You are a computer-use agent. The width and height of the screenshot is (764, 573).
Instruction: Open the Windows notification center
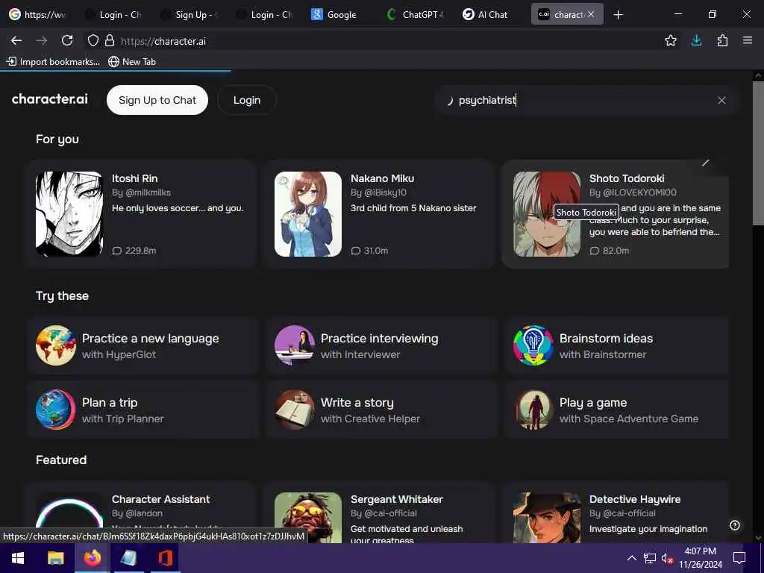click(739, 558)
